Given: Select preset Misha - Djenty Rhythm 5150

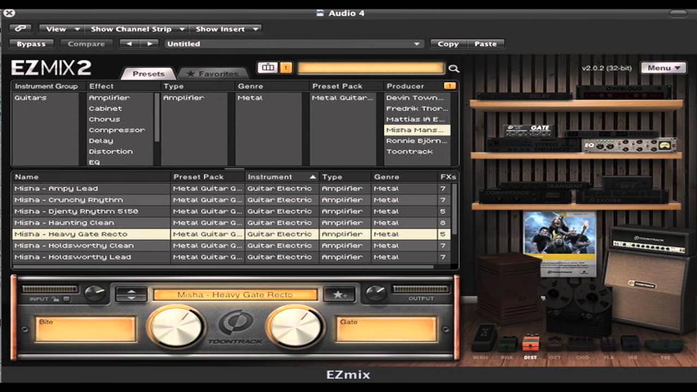Looking at the screenshot, I should point(231,211).
